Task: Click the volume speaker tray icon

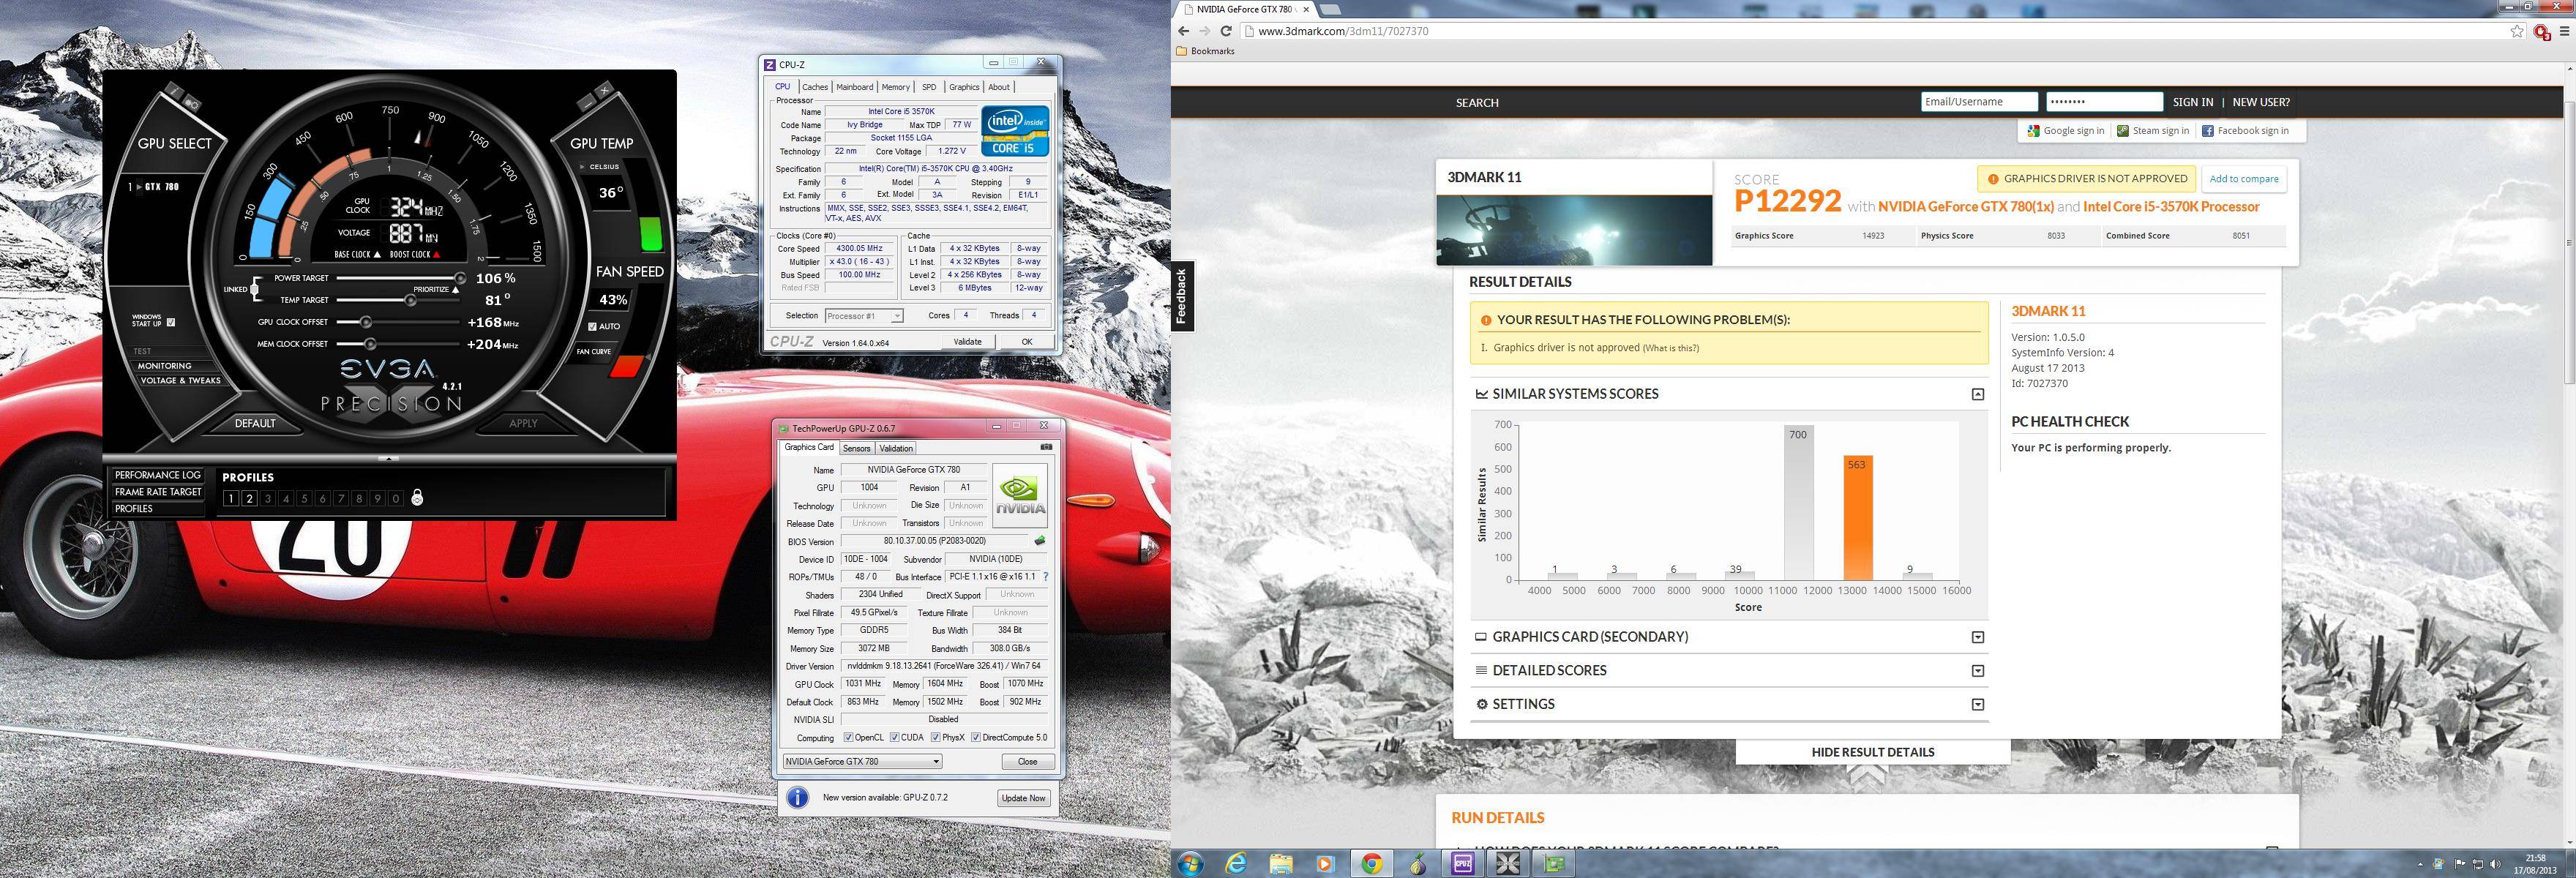Action: 2495,864
